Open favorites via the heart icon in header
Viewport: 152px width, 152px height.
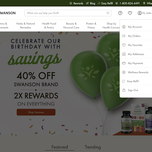coord(130,13)
